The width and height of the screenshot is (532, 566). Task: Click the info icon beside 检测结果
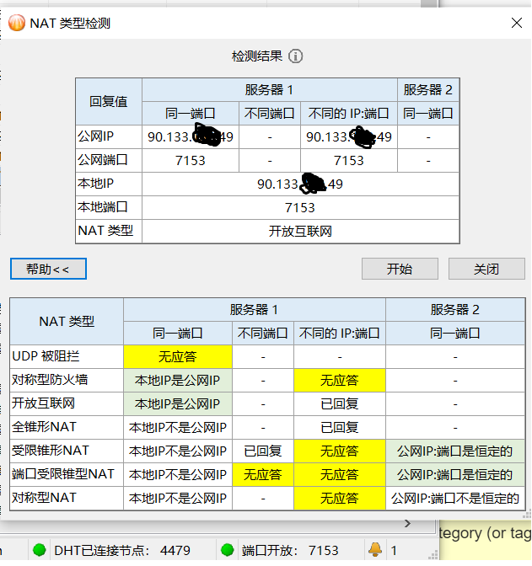point(295,56)
